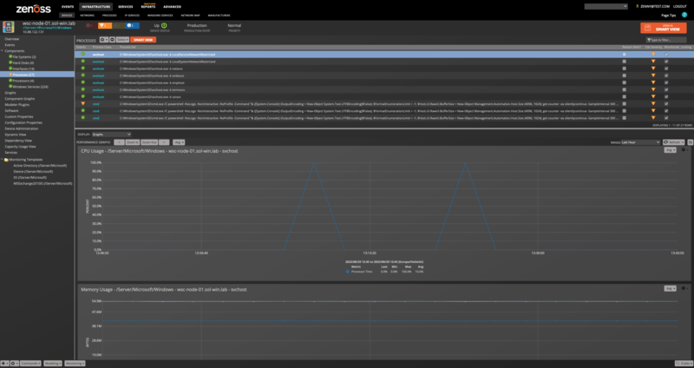Click the delete (minus) icon in Processes toolbar

[113, 40]
